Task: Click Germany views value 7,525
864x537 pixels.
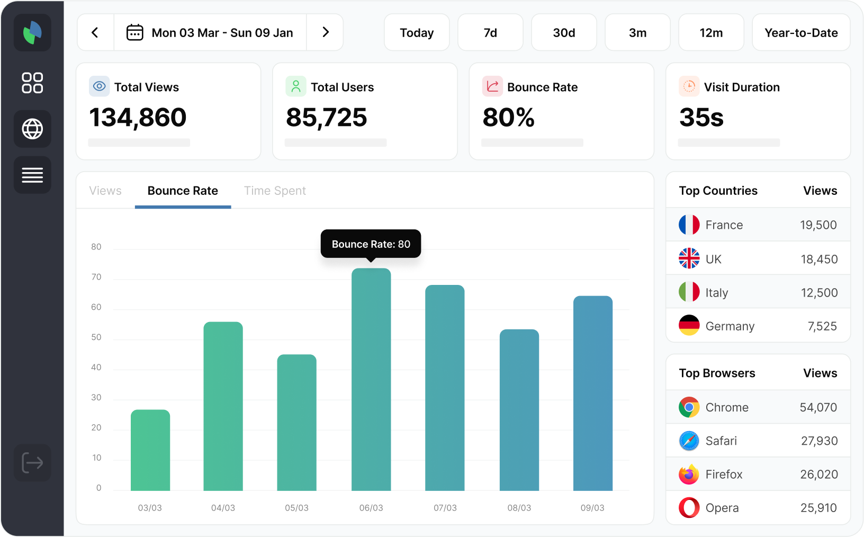Action: click(x=822, y=326)
